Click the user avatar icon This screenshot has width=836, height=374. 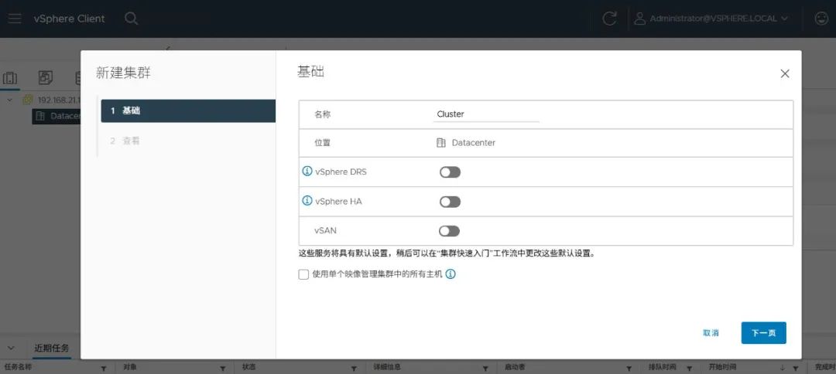pyautogui.click(x=640, y=19)
